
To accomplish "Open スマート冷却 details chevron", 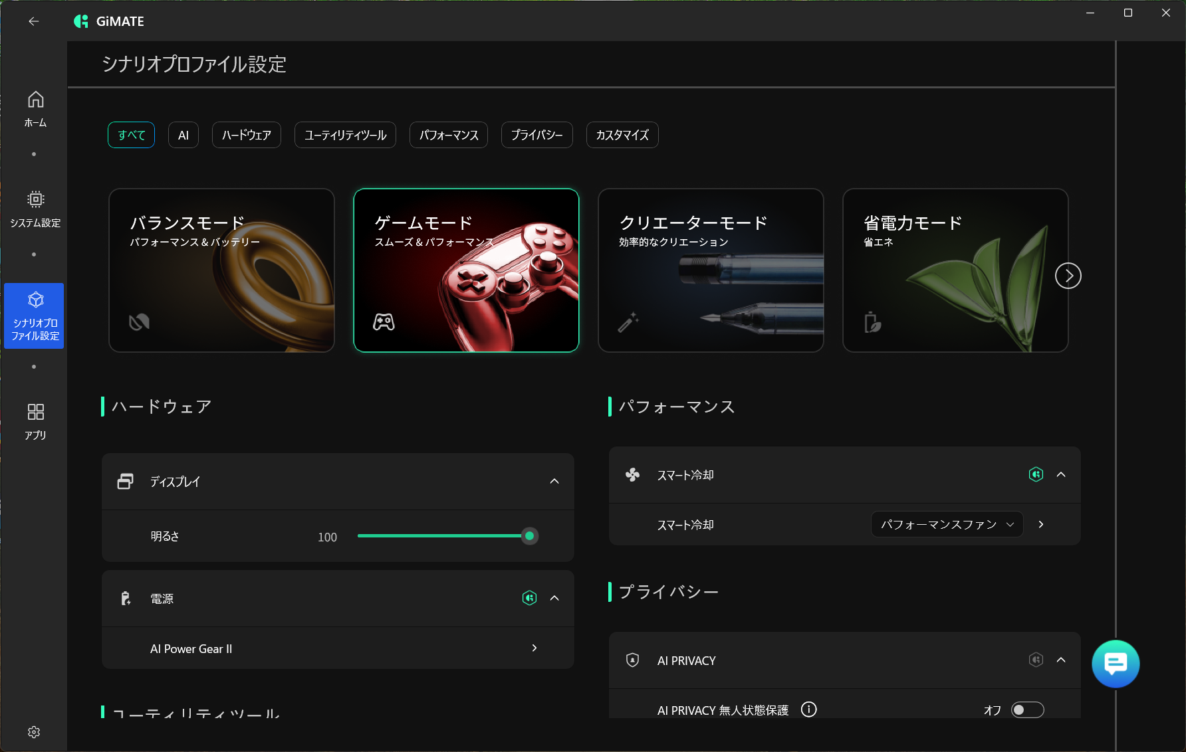I will (x=1041, y=525).
